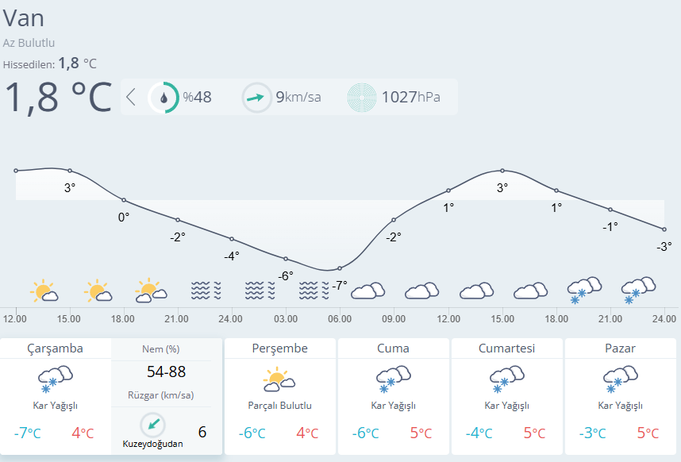Image resolution: width=681 pixels, height=462 pixels.
Task: Click the snow cloud icon at 24.00
Action: [637, 291]
